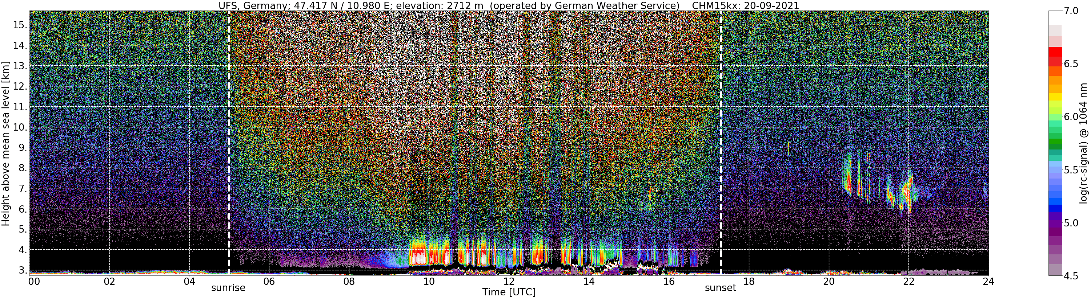
Task: Click the y-axis tick label '7.'
Action: pyautogui.click(x=23, y=189)
